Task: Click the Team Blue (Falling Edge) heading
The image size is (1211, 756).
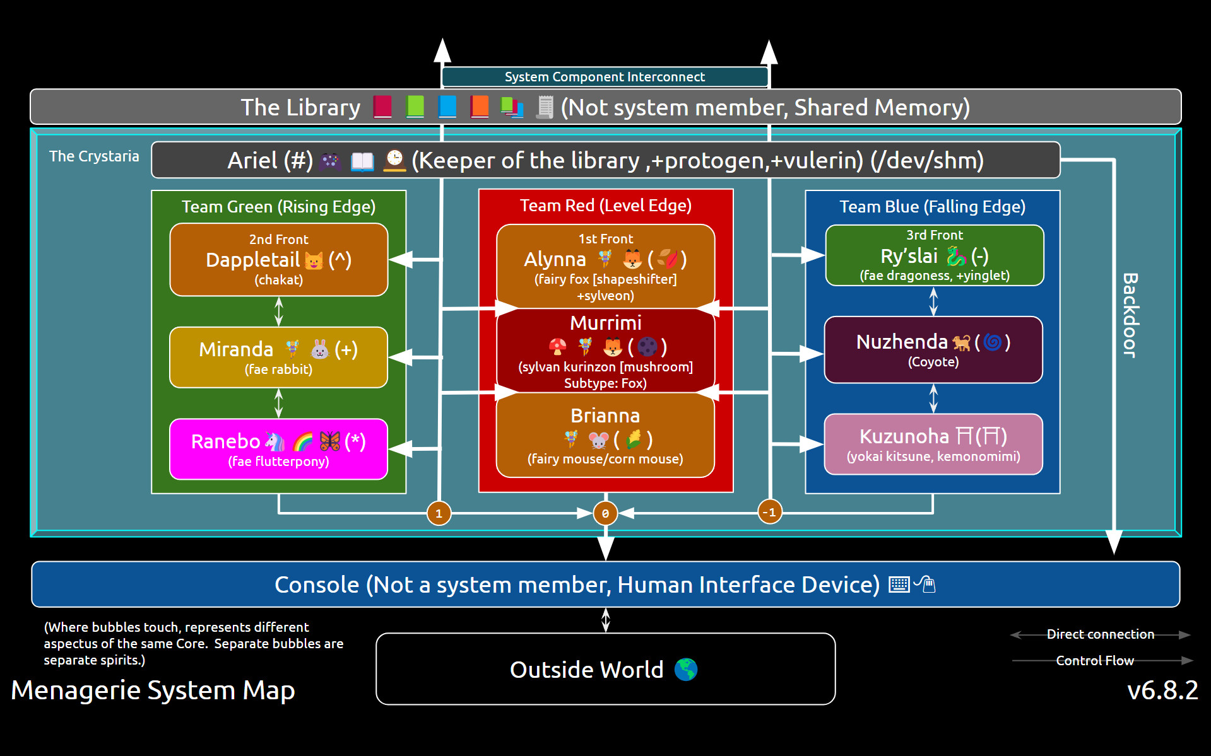Action: click(x=933, y=207)
